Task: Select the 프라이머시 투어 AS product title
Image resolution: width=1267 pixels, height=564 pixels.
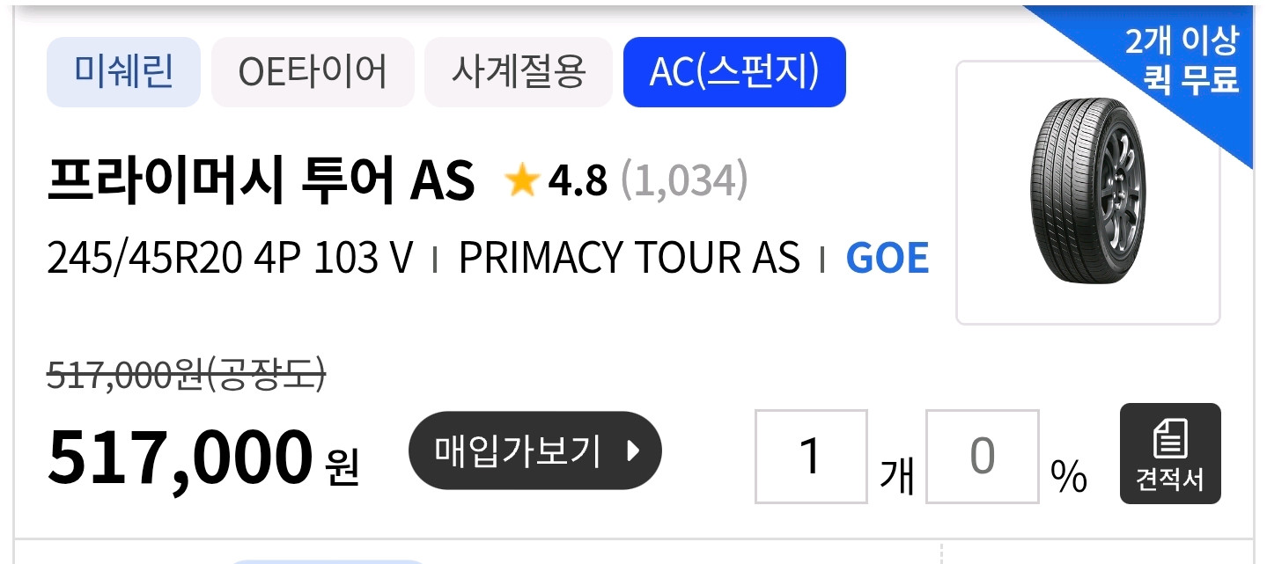Action: 260,182
